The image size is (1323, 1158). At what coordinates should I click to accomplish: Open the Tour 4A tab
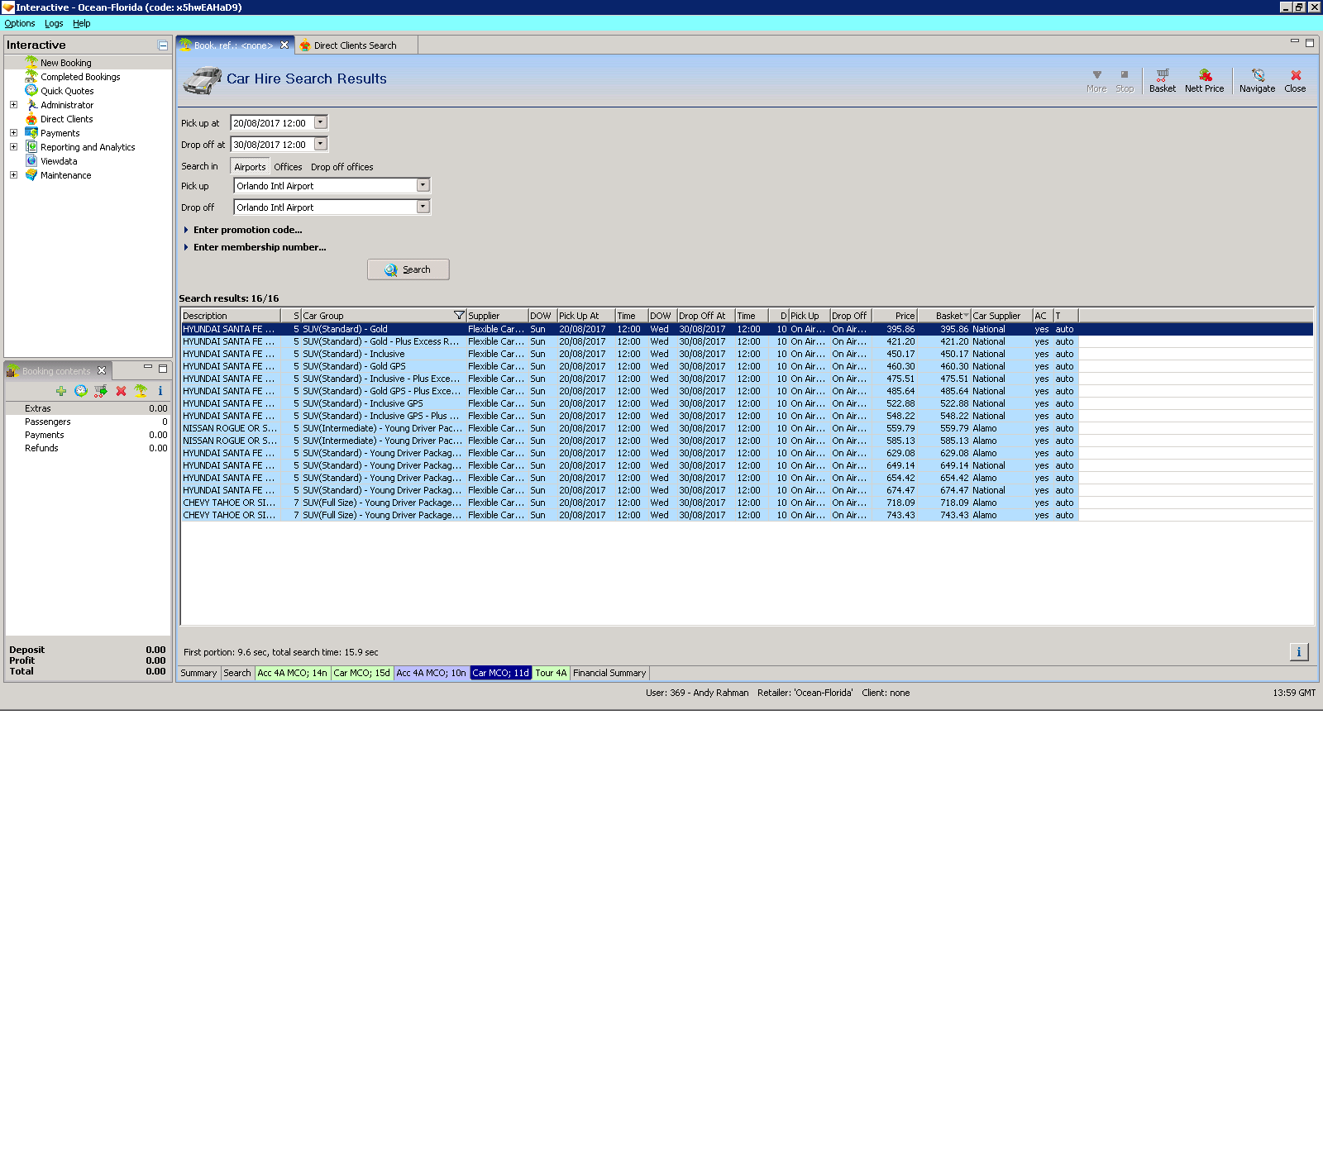pos(551,673)
